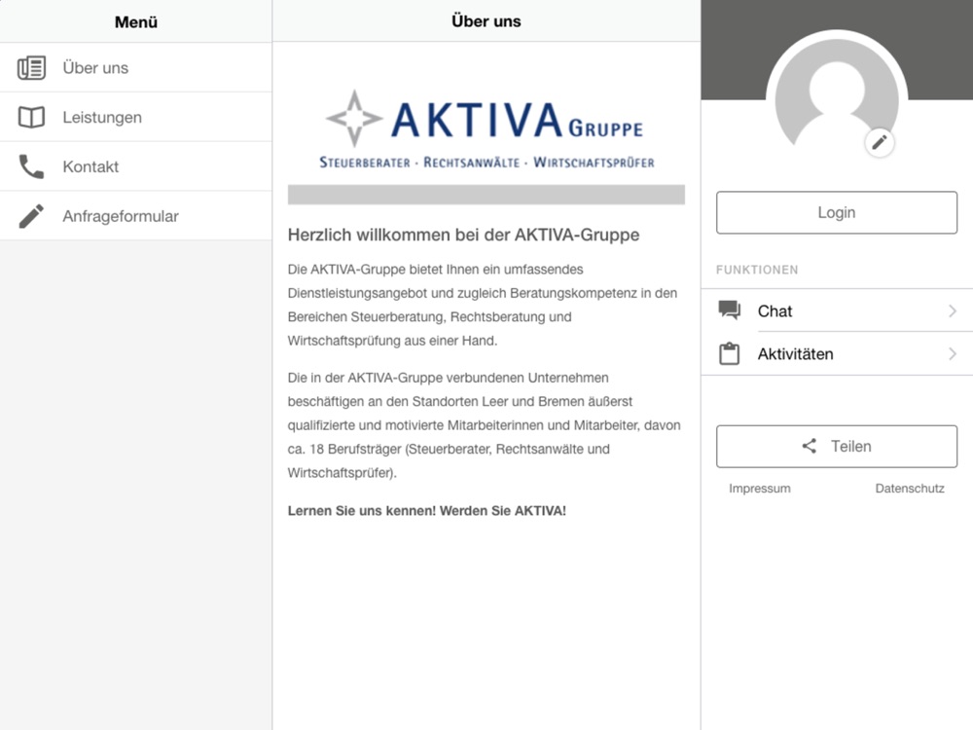
Task: Expand the chevron on the Aktivitäten row
Action: (953, 354)
